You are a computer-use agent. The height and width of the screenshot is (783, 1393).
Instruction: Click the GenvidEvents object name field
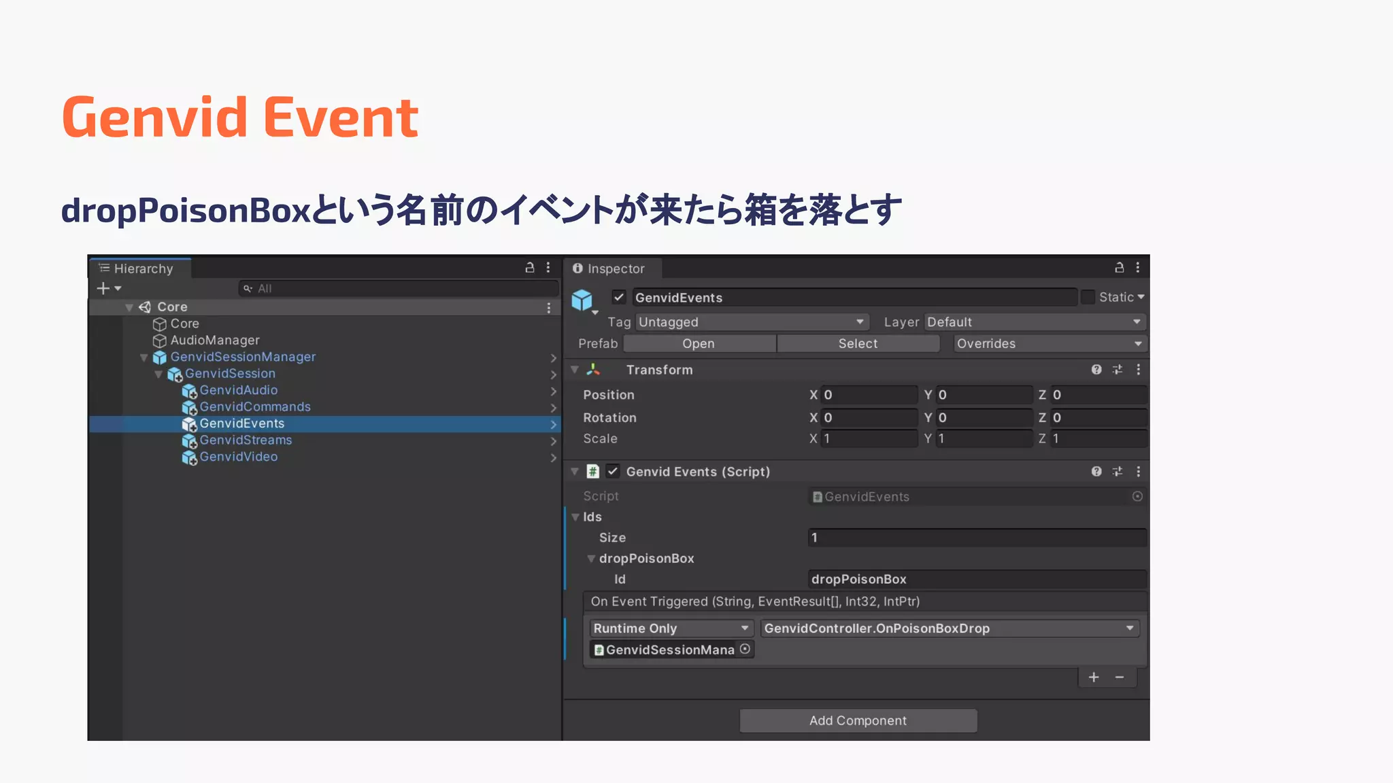(855, 297)
